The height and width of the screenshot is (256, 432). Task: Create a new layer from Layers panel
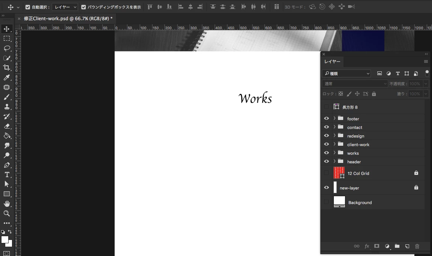tap(407, 246)
